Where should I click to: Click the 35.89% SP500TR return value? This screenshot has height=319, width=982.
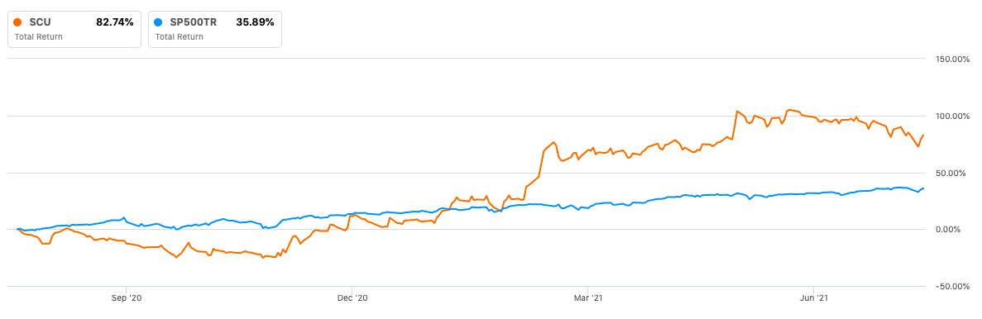coord(255,22)
